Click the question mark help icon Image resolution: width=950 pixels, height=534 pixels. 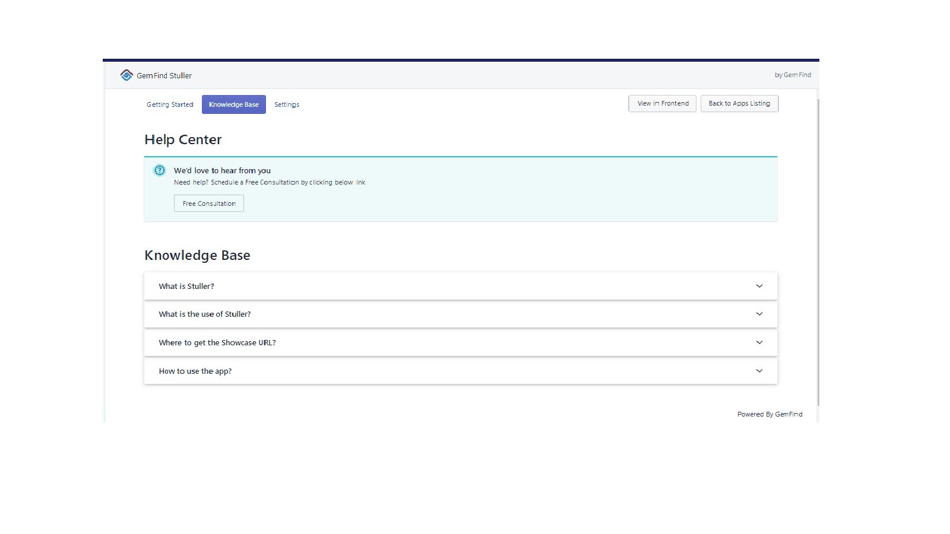(x=159, y=170)
